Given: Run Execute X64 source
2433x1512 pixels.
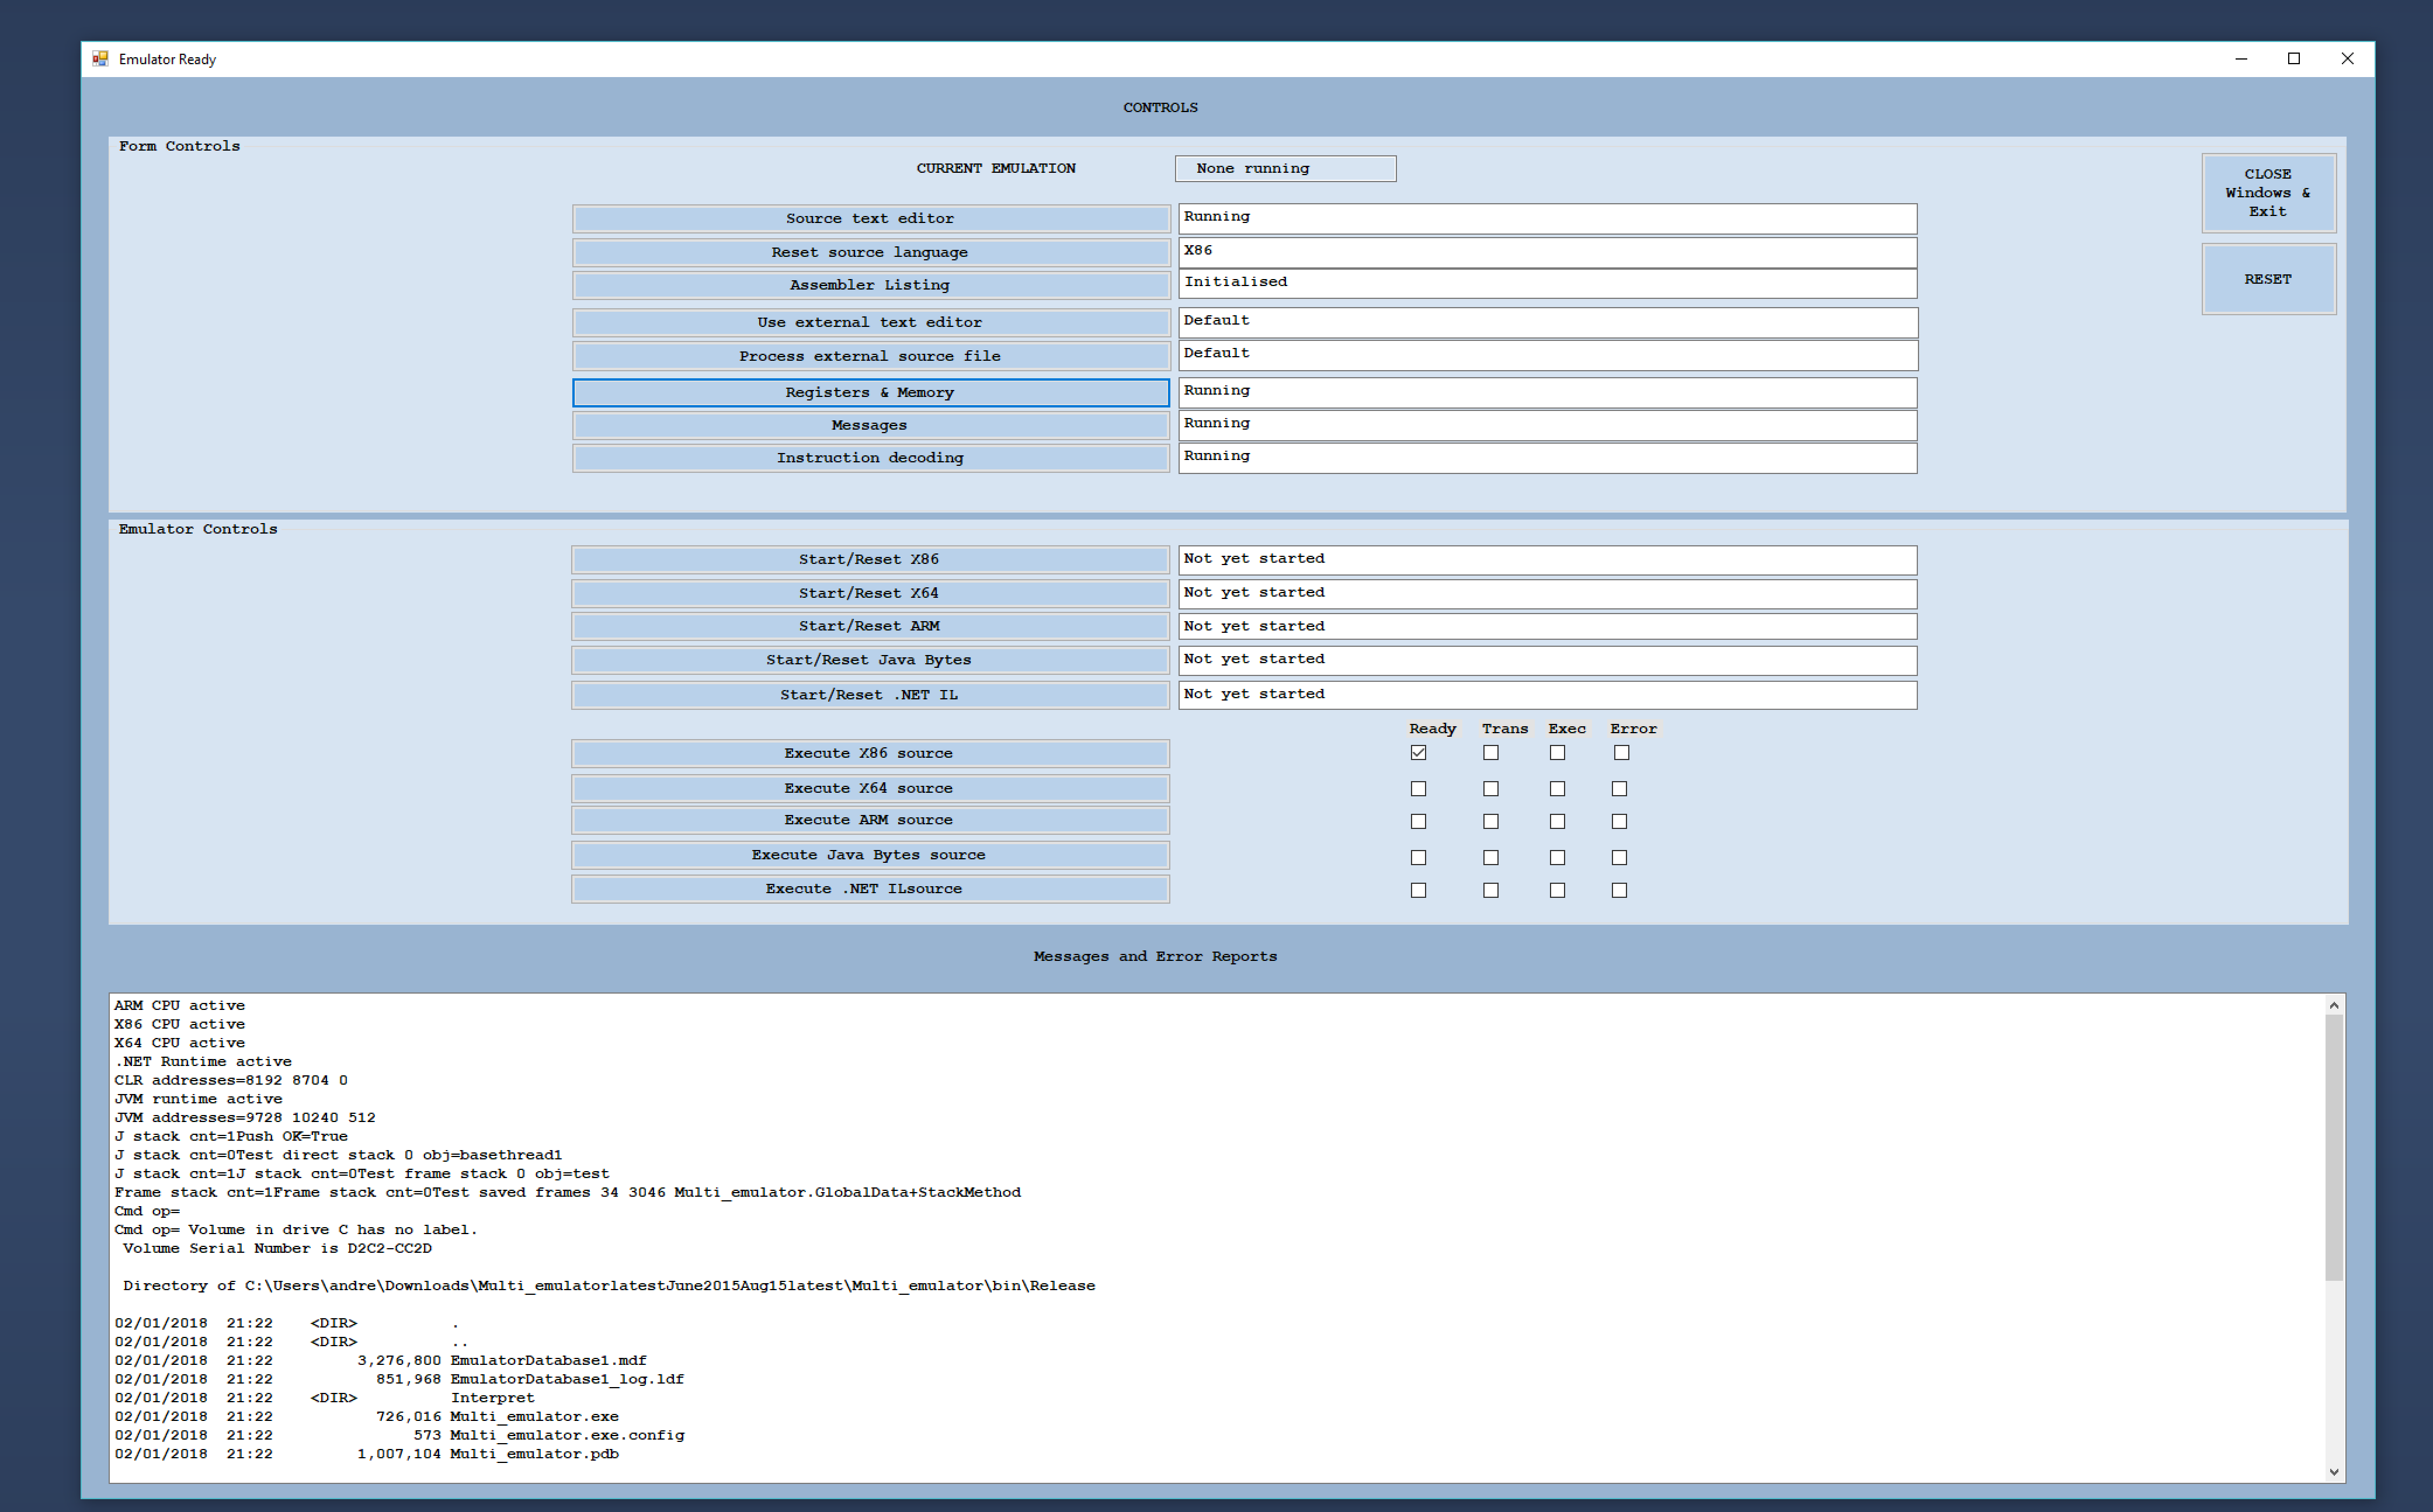Looking at the screenshot, I should [x=870, y=788].
